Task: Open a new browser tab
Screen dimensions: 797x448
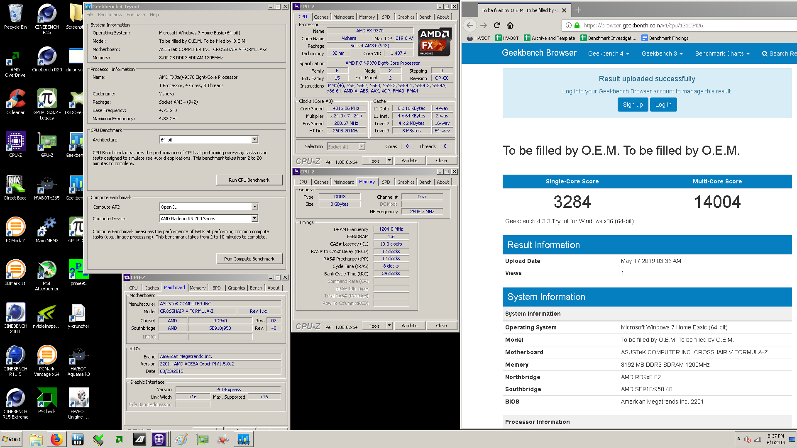Action: pyautogui.click(x=578, y=10)
